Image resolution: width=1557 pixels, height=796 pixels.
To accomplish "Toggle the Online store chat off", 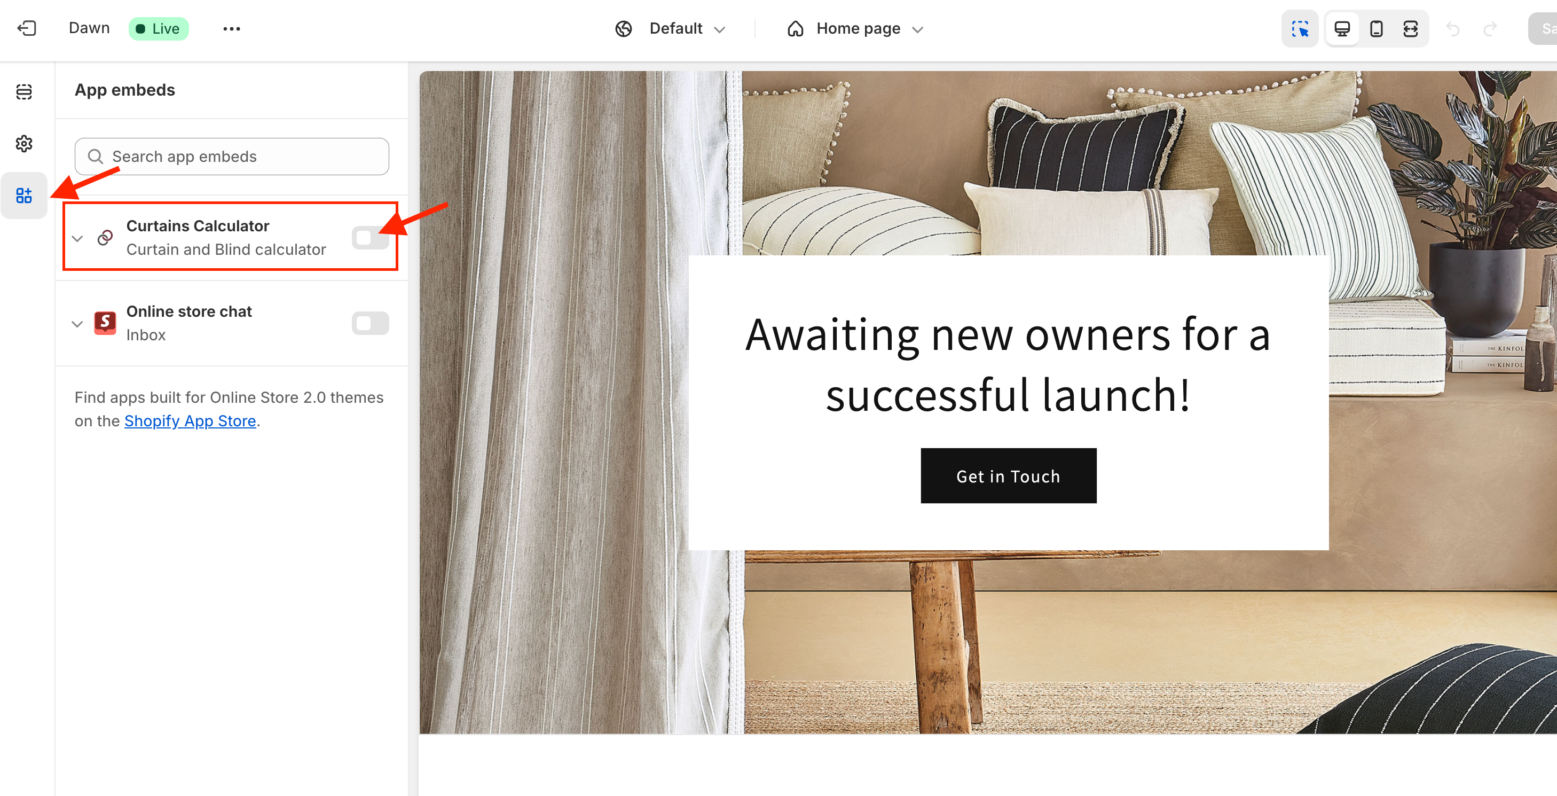I will click(369, 323).
